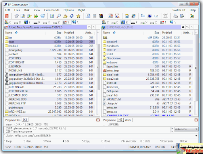This screenshot has width=203, height=154.
Task: Click the eject icon in right path bar
Action: tap(183, 27)
